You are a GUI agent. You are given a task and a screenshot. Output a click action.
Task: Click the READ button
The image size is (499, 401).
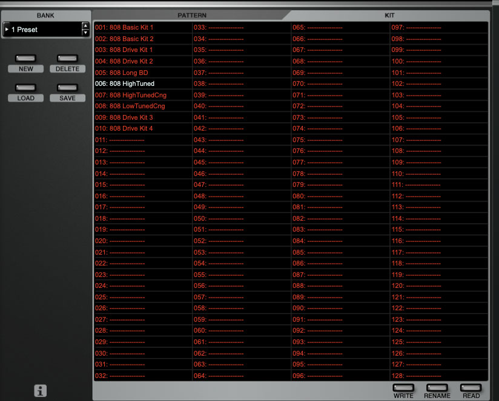click(471, 388)
